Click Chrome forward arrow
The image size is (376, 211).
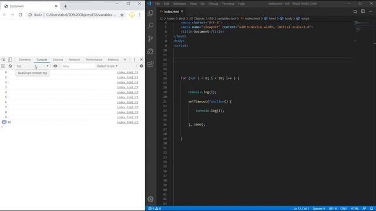[12, 15]
